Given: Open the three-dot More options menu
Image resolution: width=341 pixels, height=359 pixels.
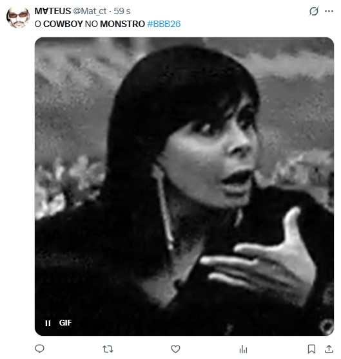Looking at the screenshot, I should 329,11.
